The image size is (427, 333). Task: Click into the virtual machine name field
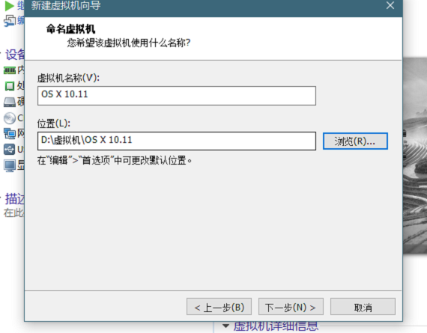coord(177,96)
